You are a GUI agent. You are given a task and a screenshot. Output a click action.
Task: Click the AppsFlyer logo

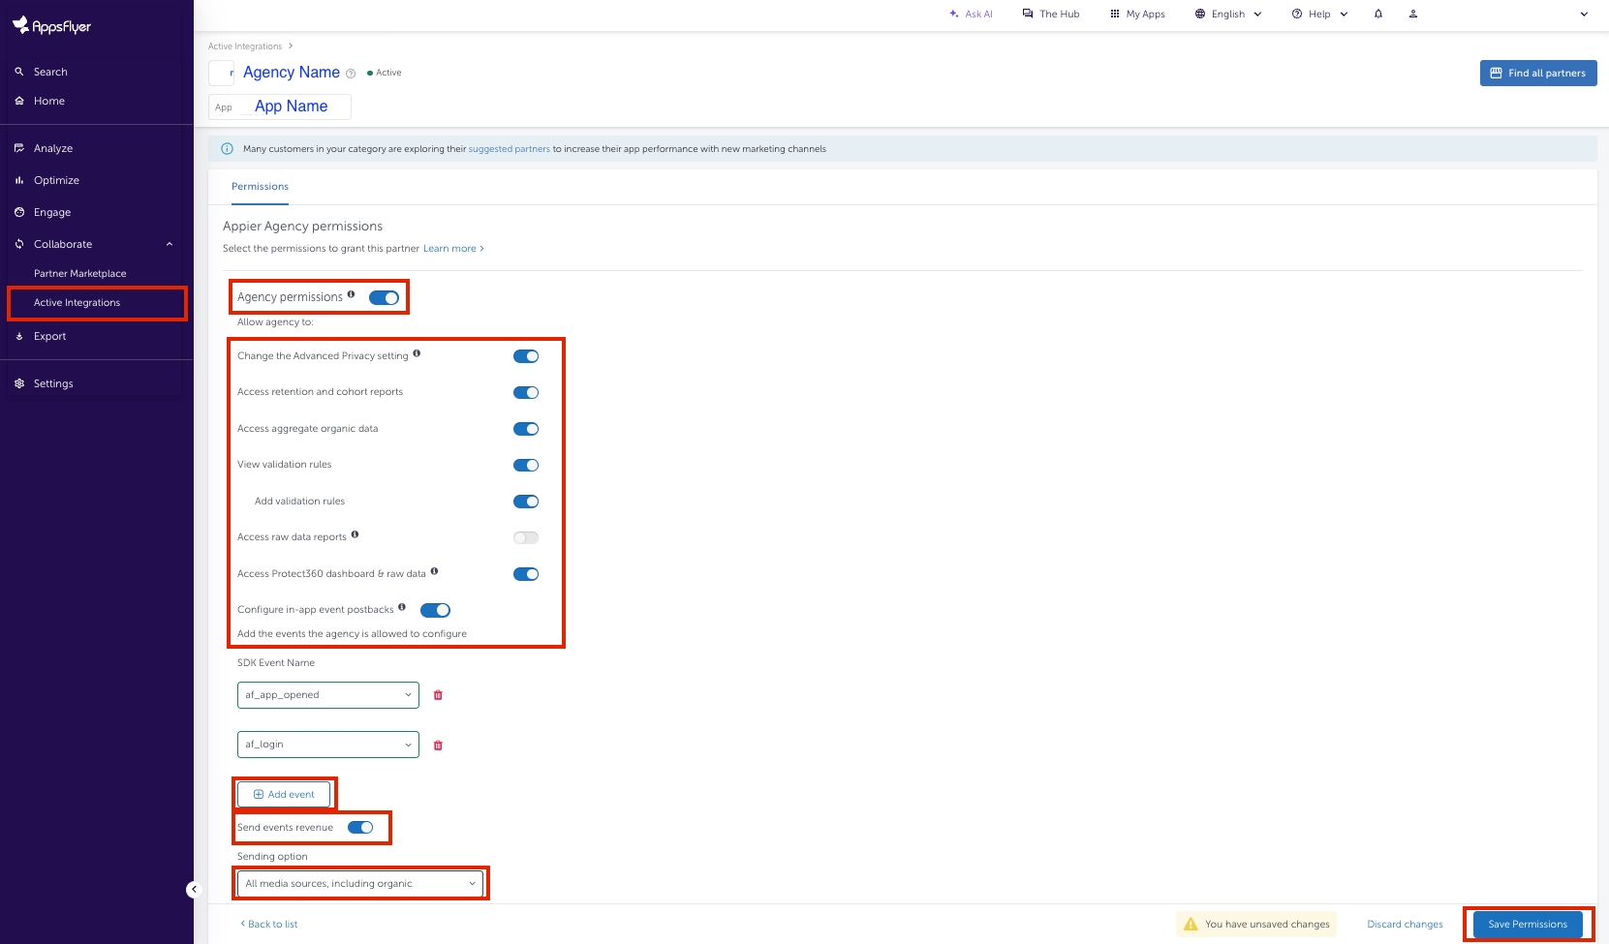pyautogui.click(x=52, y=26)
